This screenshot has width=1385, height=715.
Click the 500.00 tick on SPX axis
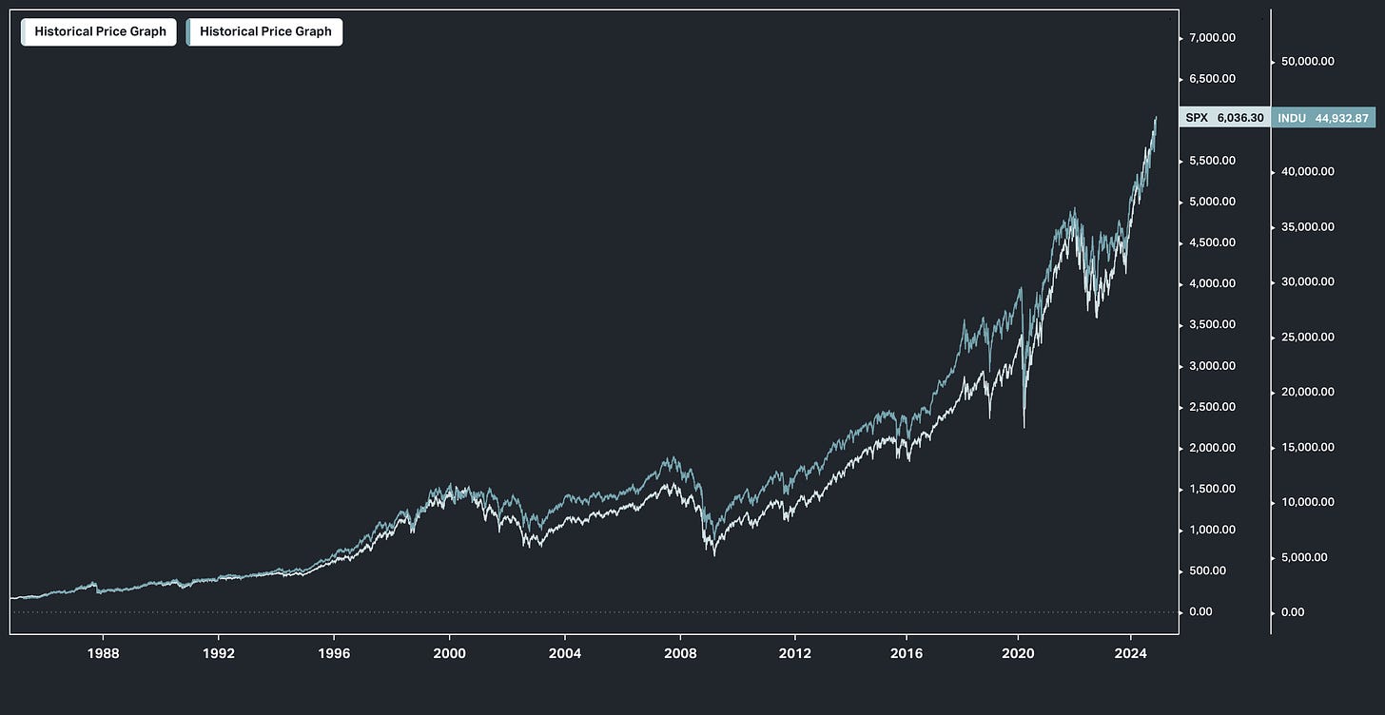pyautogui.click(x=1208, y=570)
